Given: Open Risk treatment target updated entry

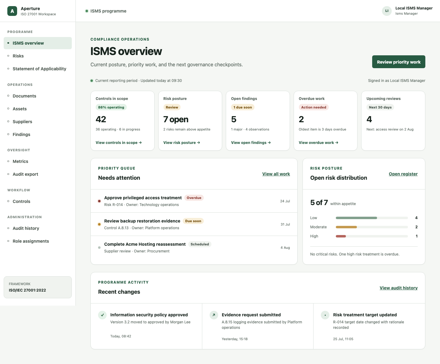Looking at the screenshot, I should pos(369,326).
